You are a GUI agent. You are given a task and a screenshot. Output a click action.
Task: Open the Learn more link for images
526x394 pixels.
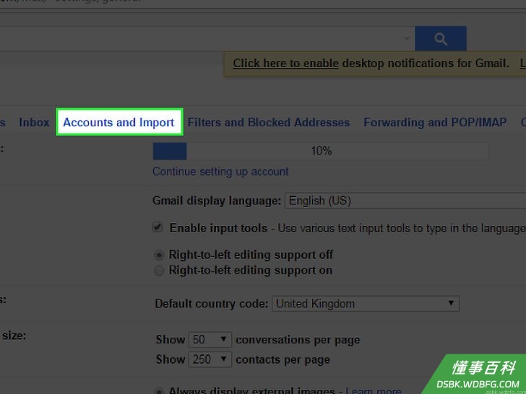tap(374, 391)
